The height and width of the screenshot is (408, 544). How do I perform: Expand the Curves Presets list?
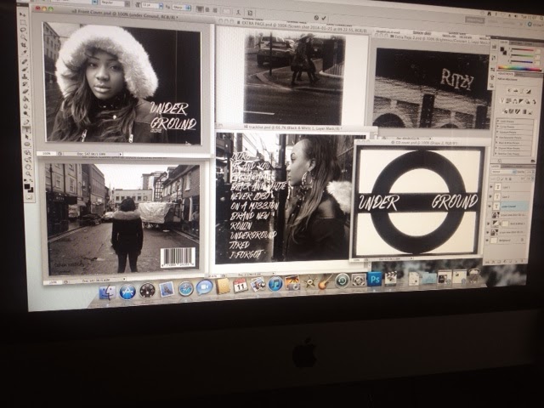point(497,127)
